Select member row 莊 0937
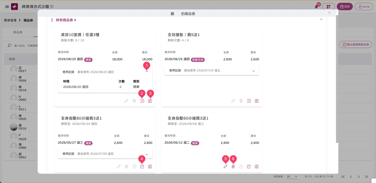This screenshot has width=376, height=183. click(x=21, y=69)
